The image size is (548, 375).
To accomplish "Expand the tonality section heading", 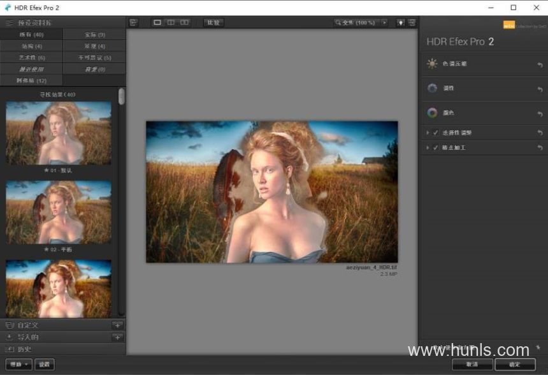I will point(449,88).
